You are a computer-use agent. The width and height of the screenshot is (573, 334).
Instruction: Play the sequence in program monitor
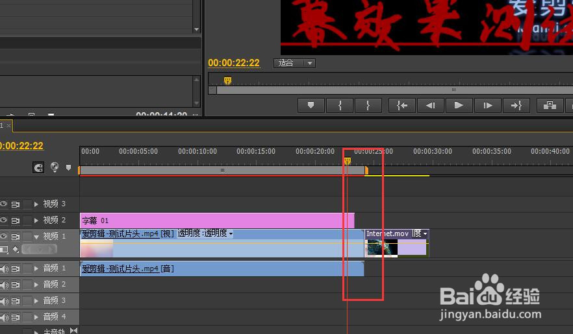click(459, 105)
